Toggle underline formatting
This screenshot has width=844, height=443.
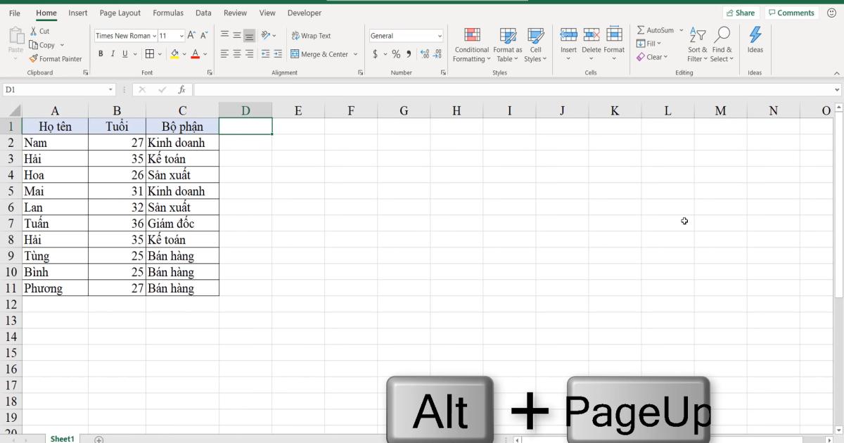(x=124, y=53)
